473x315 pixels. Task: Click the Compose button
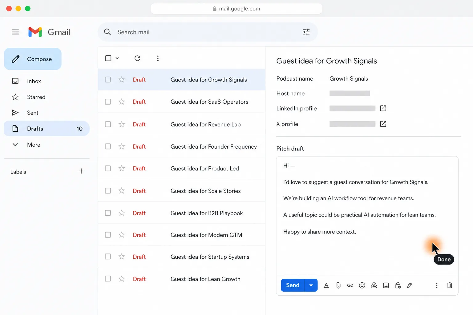tap(33, 59)
